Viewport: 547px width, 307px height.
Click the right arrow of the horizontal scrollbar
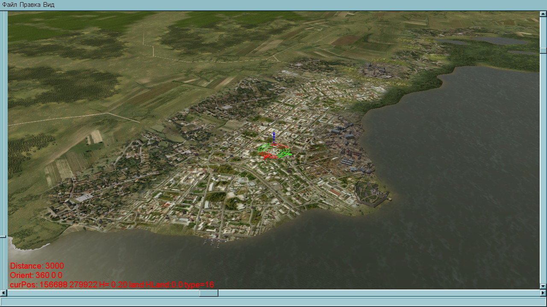543,293
